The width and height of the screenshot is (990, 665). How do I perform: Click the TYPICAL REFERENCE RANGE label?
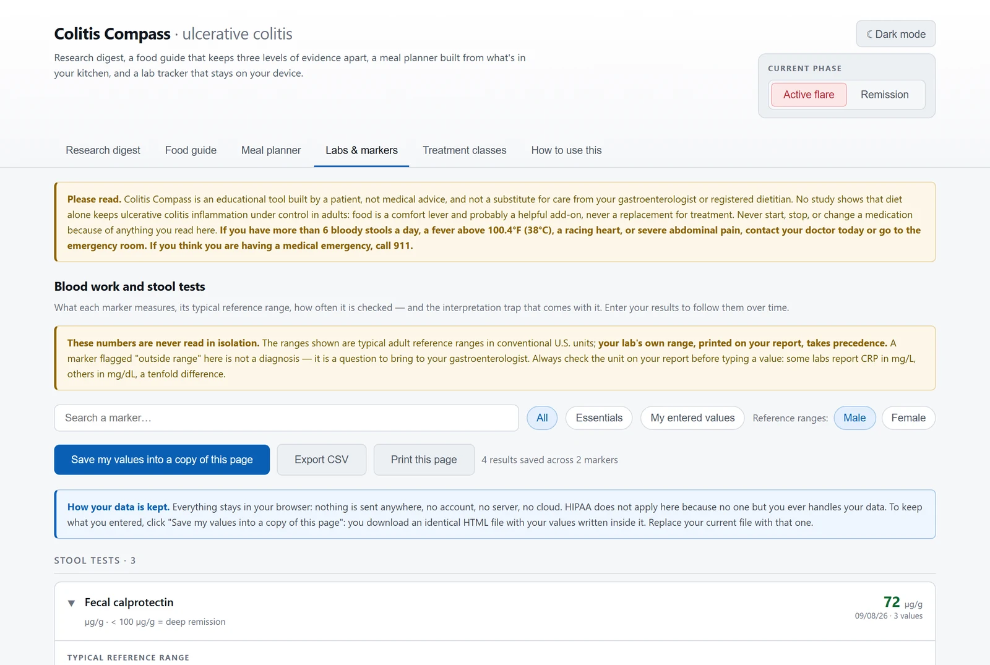(128, 658)
